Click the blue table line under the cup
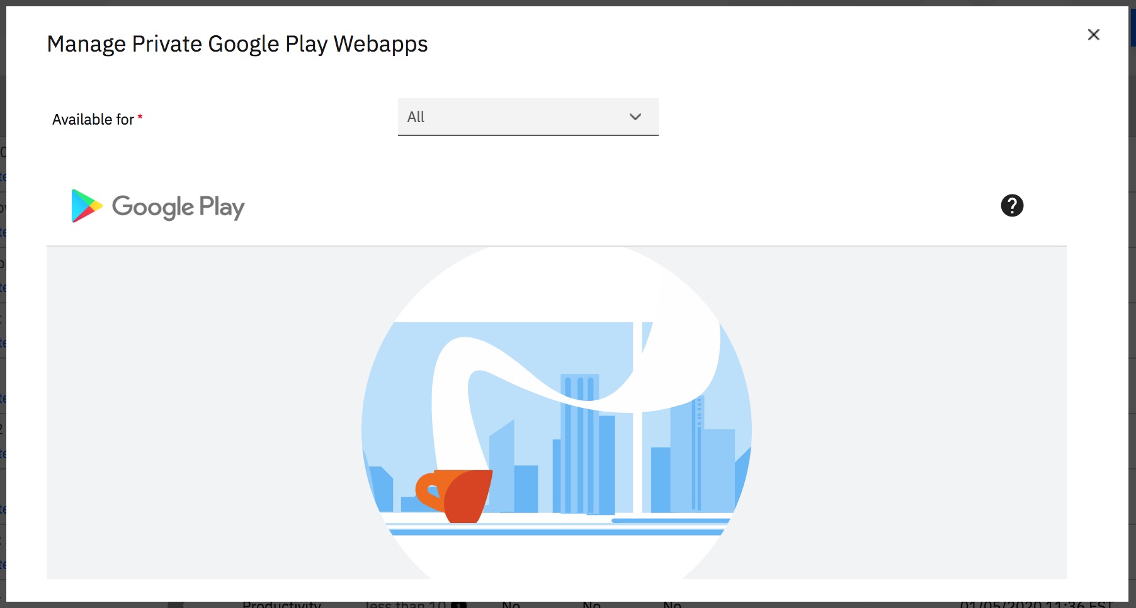This screenshot has width=1136, height=608. point(557,532)
